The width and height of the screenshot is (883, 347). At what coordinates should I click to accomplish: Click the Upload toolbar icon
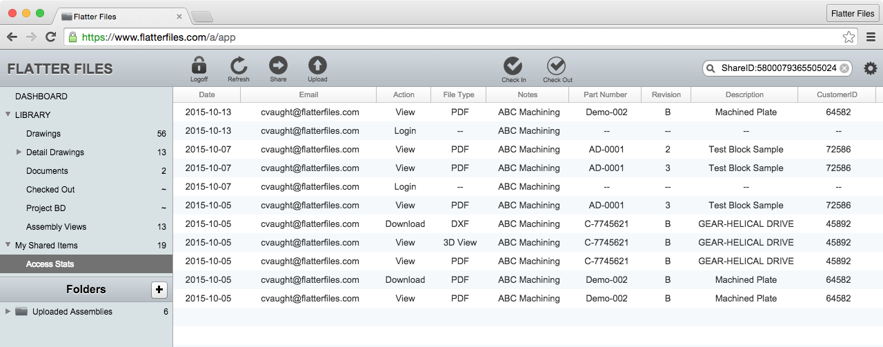coord(317,66)
